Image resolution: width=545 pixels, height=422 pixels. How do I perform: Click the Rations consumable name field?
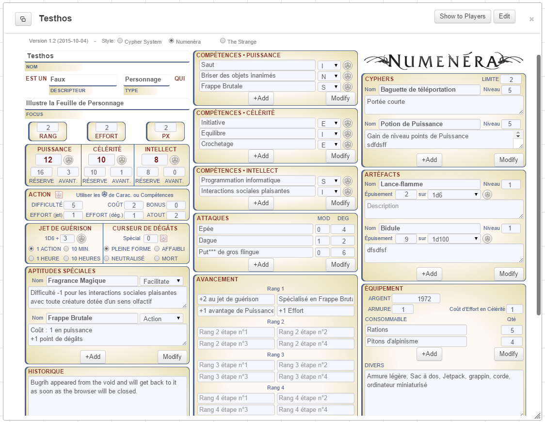[x=416, y=330]
